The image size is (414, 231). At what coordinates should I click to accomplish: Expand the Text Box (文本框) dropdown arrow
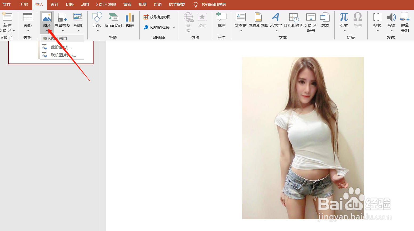click(x=241, y=31)
